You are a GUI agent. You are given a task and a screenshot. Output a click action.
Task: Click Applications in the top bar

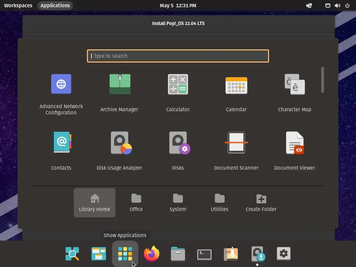pos(55,6)
